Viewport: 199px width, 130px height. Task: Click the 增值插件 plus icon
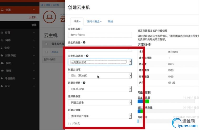tap(2, 78)
